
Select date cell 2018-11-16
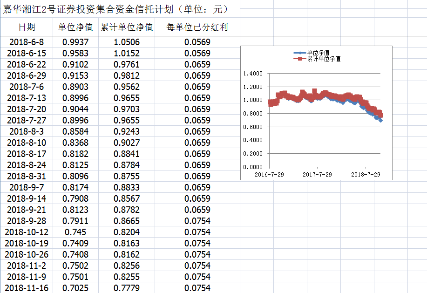[27, 287]
